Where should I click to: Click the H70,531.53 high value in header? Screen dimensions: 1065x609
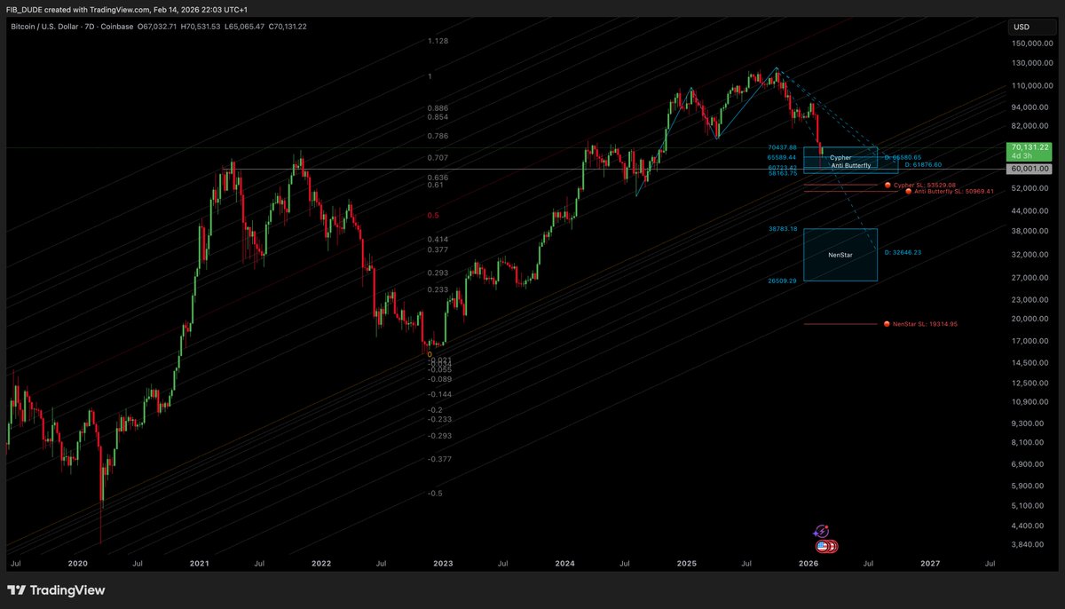(202, 28)
